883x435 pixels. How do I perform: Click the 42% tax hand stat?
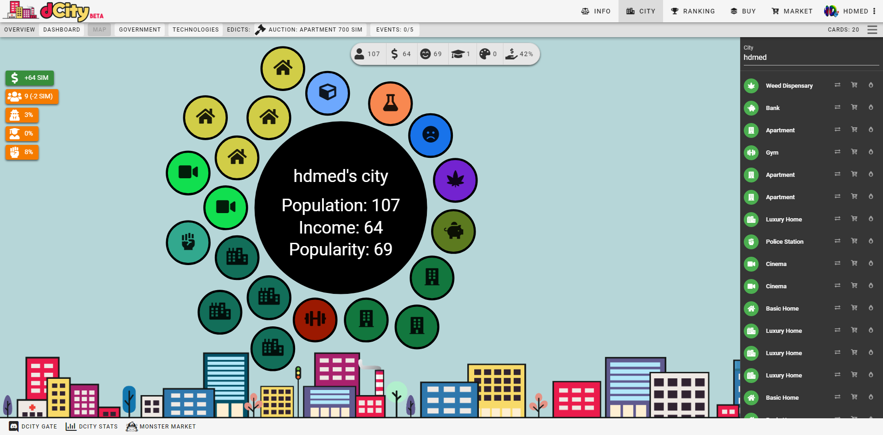click(520, 54)
